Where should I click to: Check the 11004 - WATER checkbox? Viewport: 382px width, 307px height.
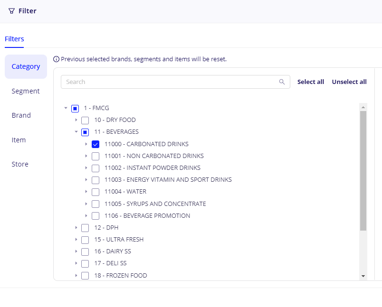95,192
